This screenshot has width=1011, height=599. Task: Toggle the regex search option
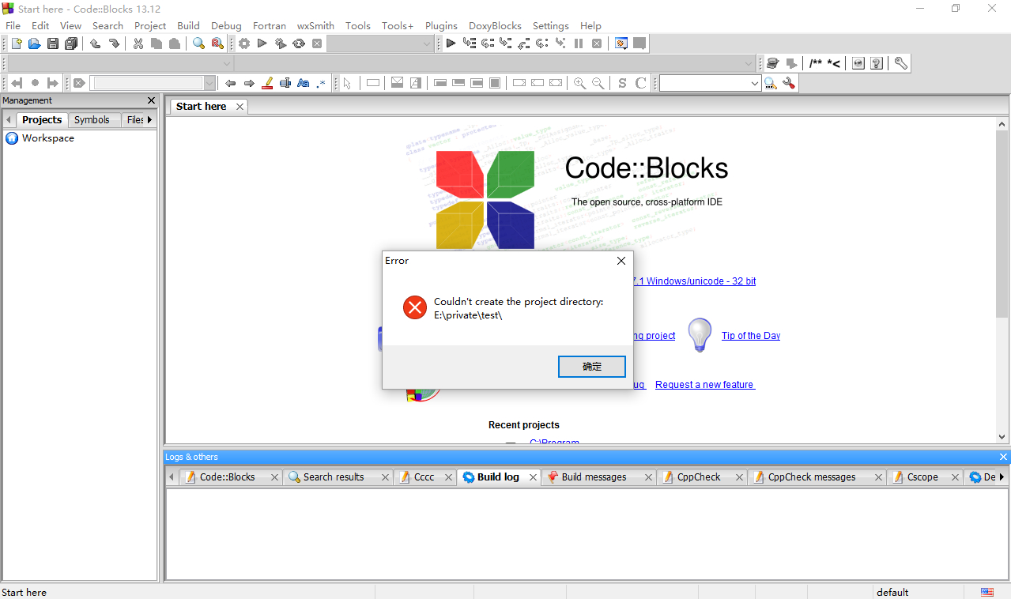(321, 83)
